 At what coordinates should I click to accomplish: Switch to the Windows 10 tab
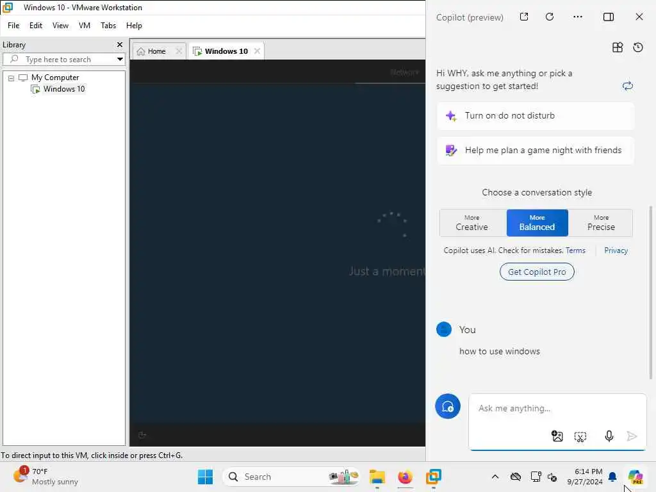[226, 51]
